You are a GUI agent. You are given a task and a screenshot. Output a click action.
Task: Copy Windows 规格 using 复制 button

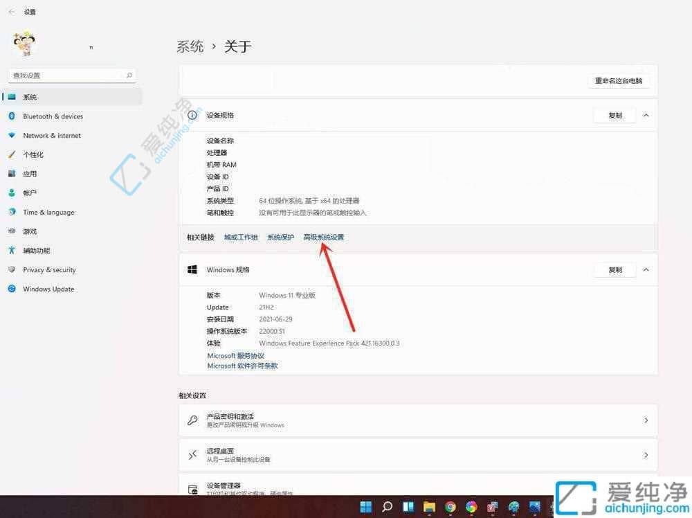[615, 270]
